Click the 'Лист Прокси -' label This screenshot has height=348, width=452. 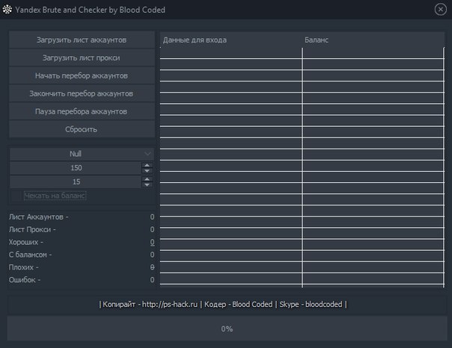click(x=32, y=229)
